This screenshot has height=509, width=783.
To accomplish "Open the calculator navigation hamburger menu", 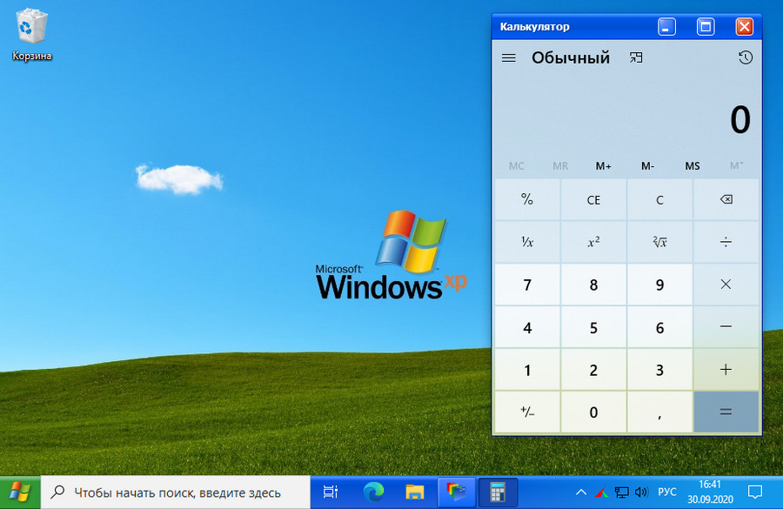I will [x=508, y=58].
